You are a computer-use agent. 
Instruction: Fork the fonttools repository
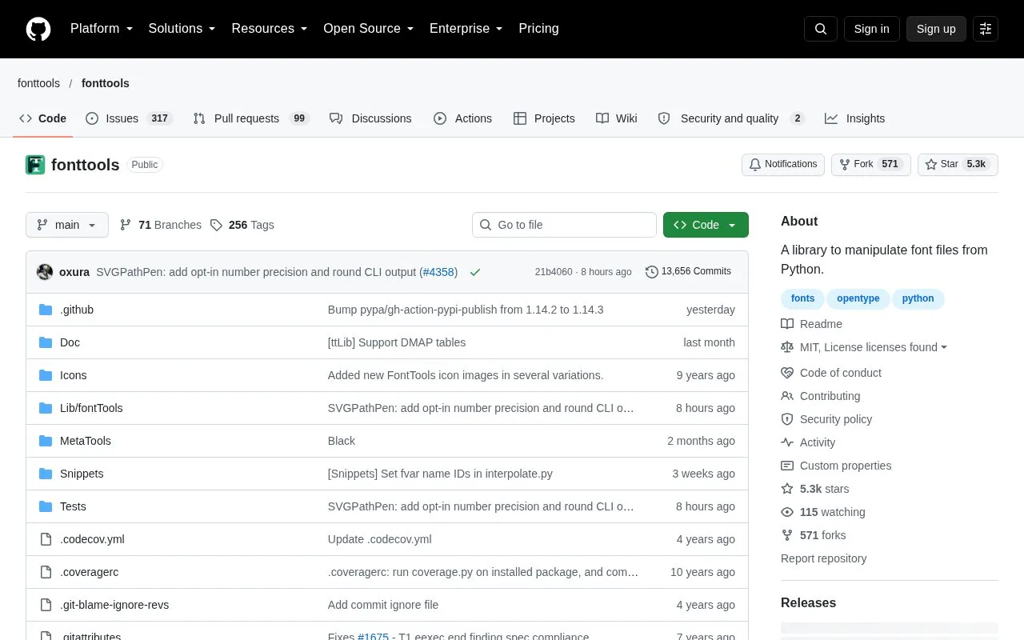[871, 164]
